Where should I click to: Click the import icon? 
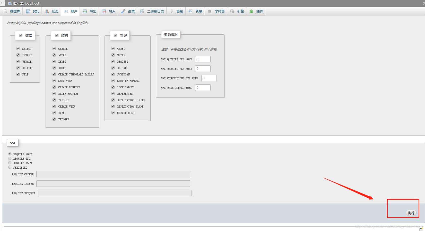(x=104, y=11)
